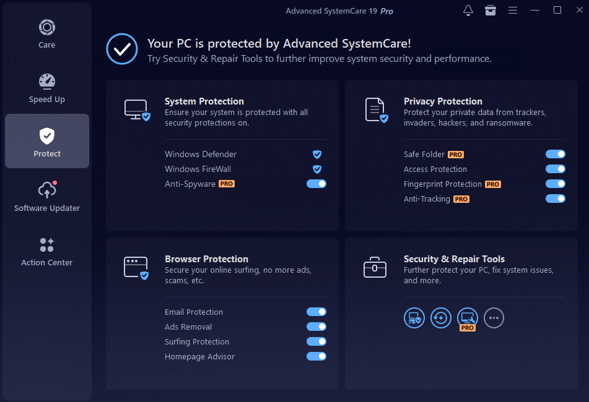Launch the PRO monitor wrench repair tool
The width and height of the screenshot is (589, 402).
[468, 318]
